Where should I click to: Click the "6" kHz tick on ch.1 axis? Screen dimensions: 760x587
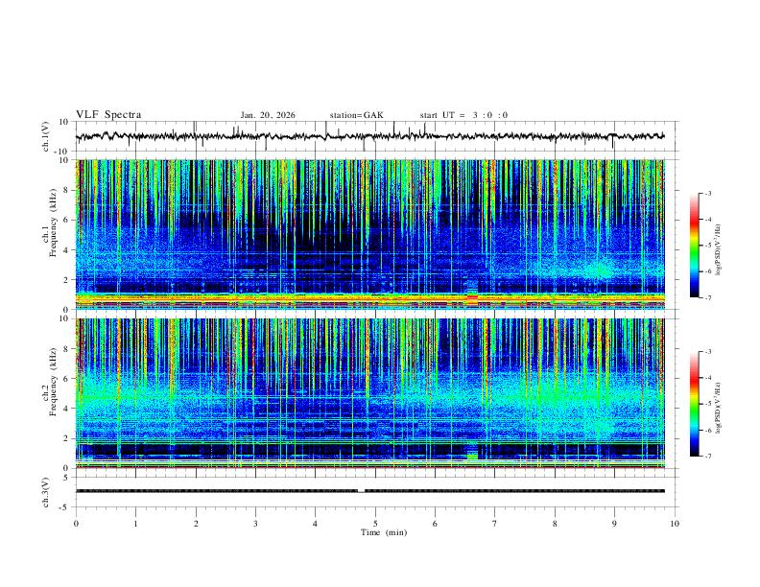coord(67,220)
